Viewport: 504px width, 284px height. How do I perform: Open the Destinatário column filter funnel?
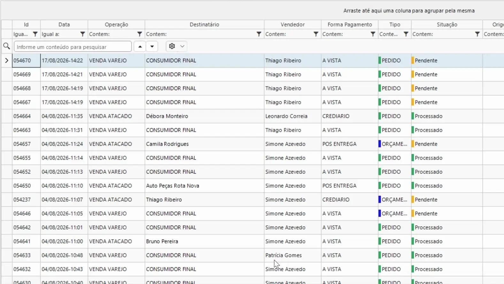pos(259,34)
